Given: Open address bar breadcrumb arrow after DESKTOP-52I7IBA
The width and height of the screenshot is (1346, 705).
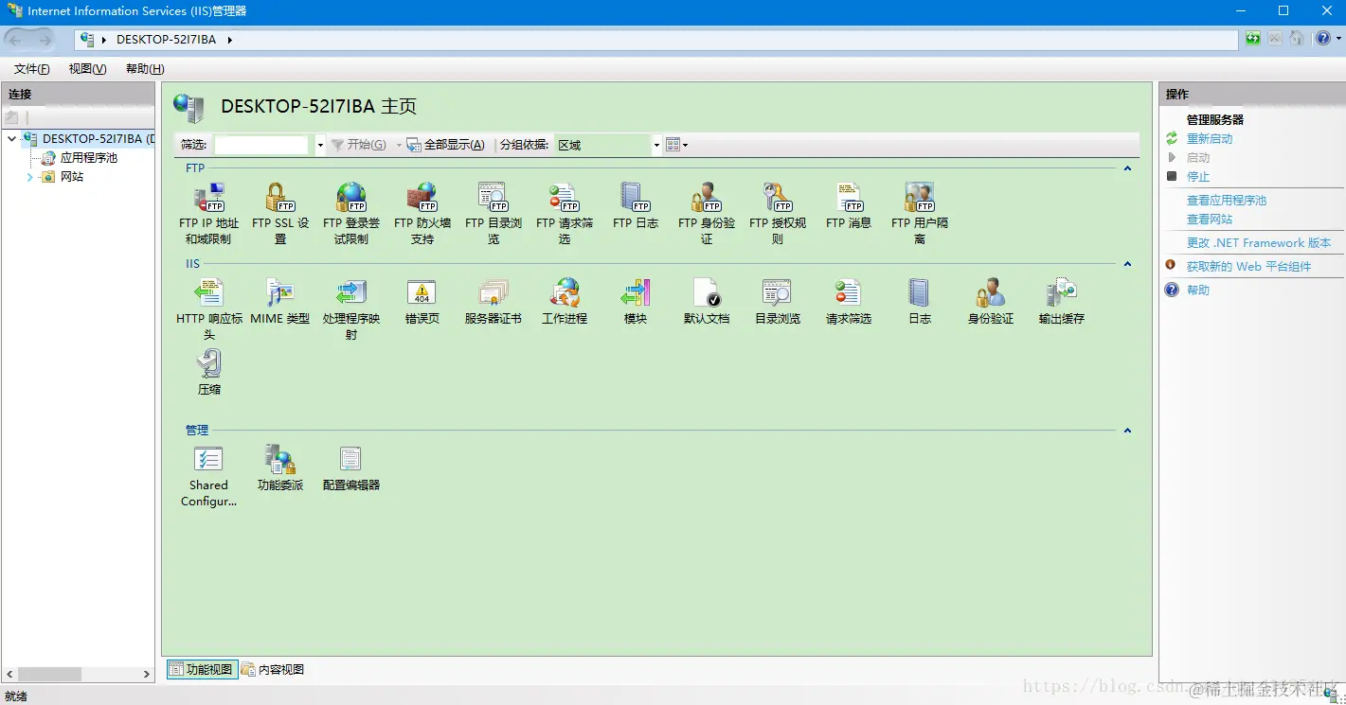Looking at the screenshot, I should [229, 40].
